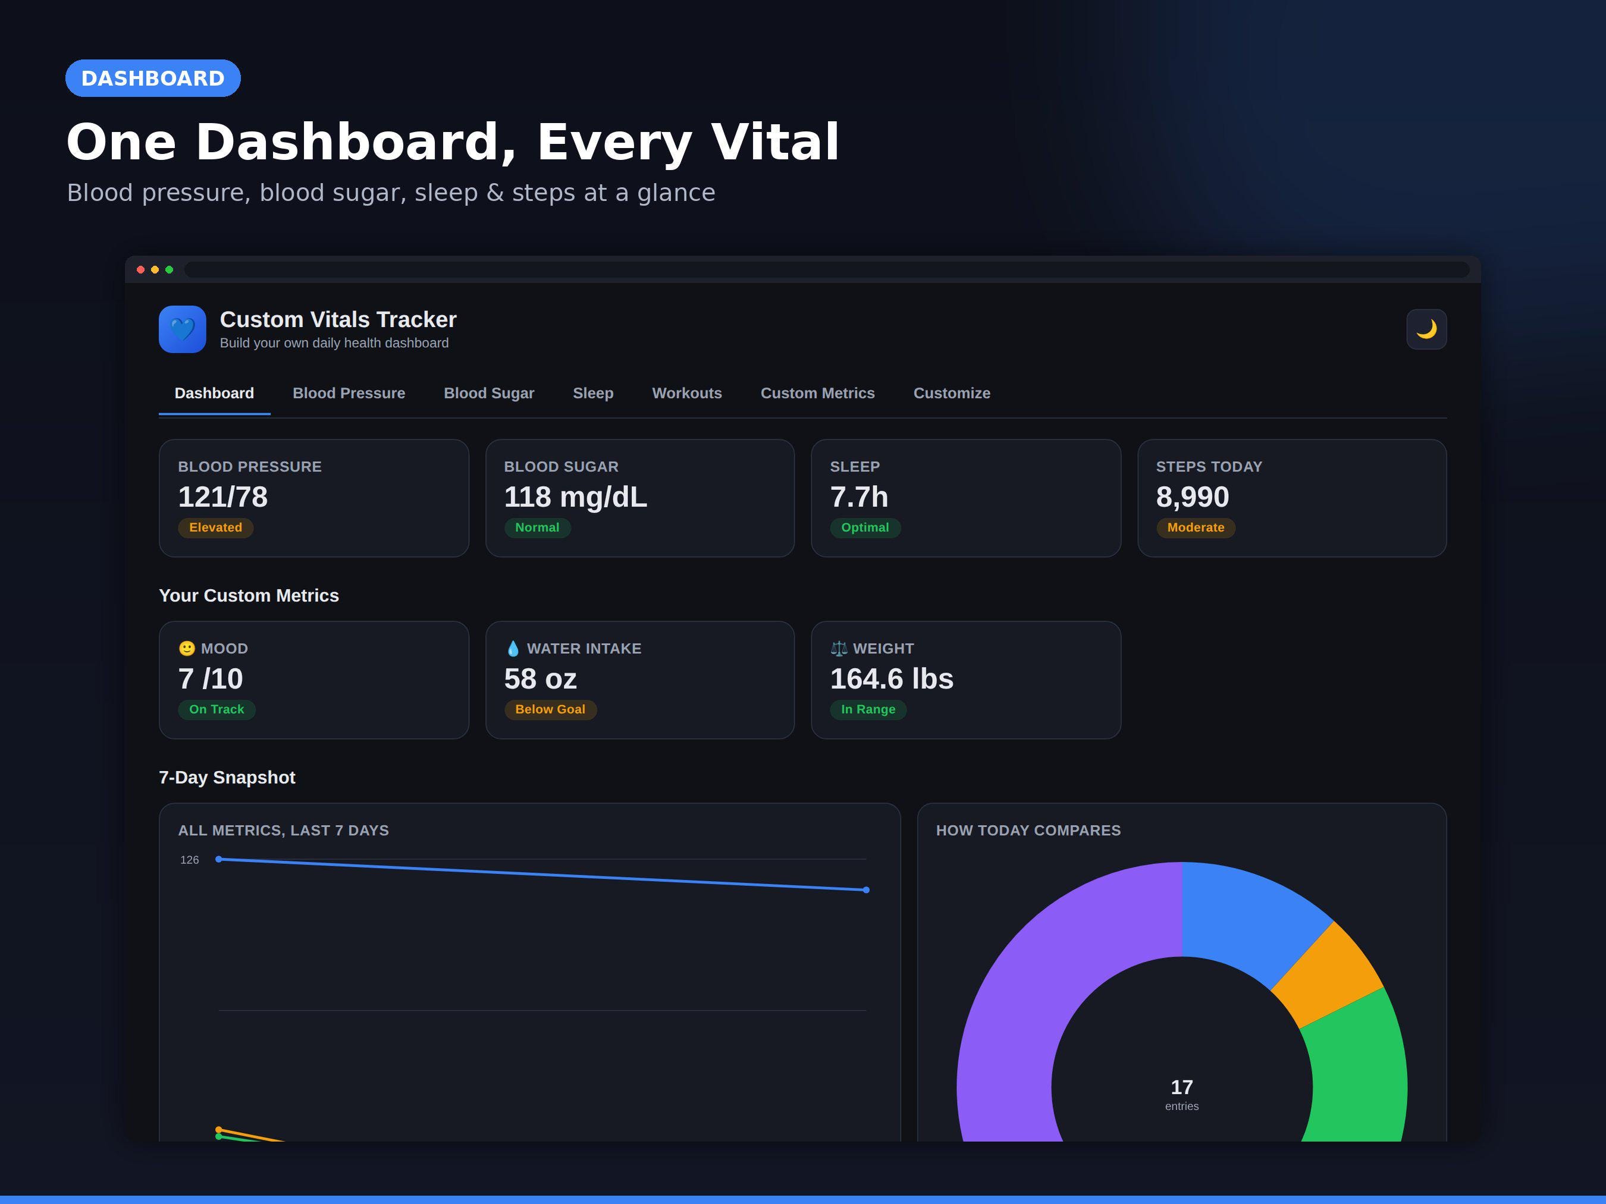Open the Customize tab

pos(951,394)
